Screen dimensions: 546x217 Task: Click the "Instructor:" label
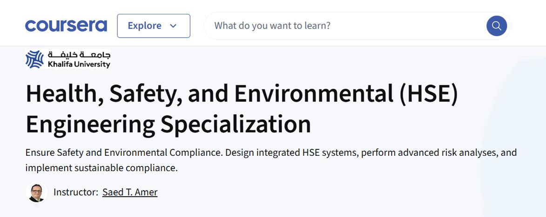point(76,192)
